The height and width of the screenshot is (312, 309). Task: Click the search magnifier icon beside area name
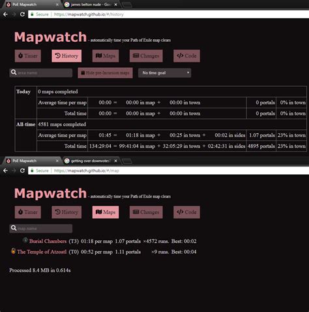(14, 72)
